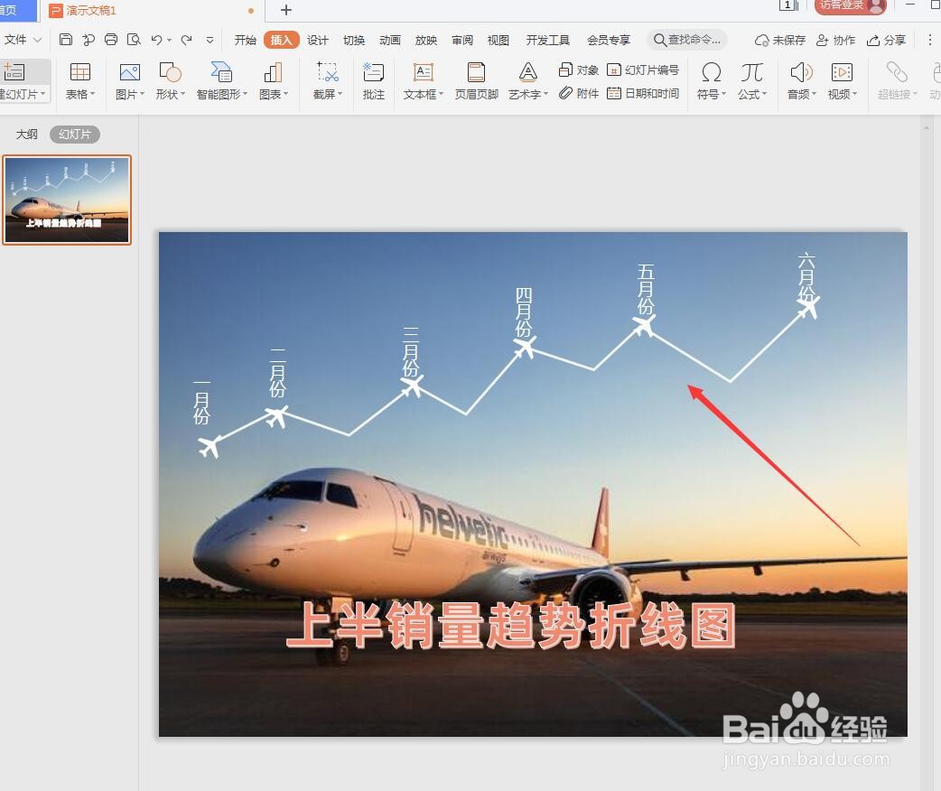
Task: Insert a Shape (形状)
Action: coord(170,80)
